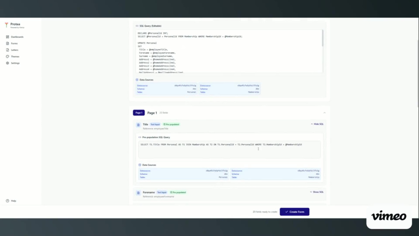The height and width of the screenshot is (236, 419).
Task: Click the SQL Query code brackets icon
Action: (137, 26)
